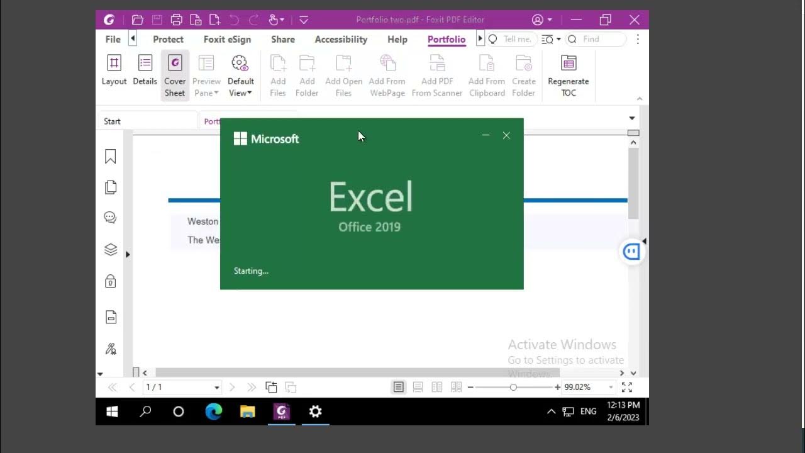Open the document tab list dropdown arrow

pyautogui.click(x=632, y=118)
